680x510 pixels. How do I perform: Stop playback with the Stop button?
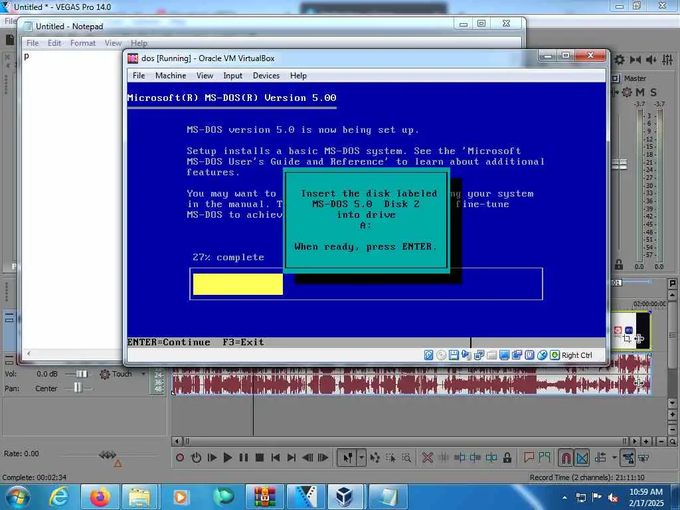(x=260, y=458)
